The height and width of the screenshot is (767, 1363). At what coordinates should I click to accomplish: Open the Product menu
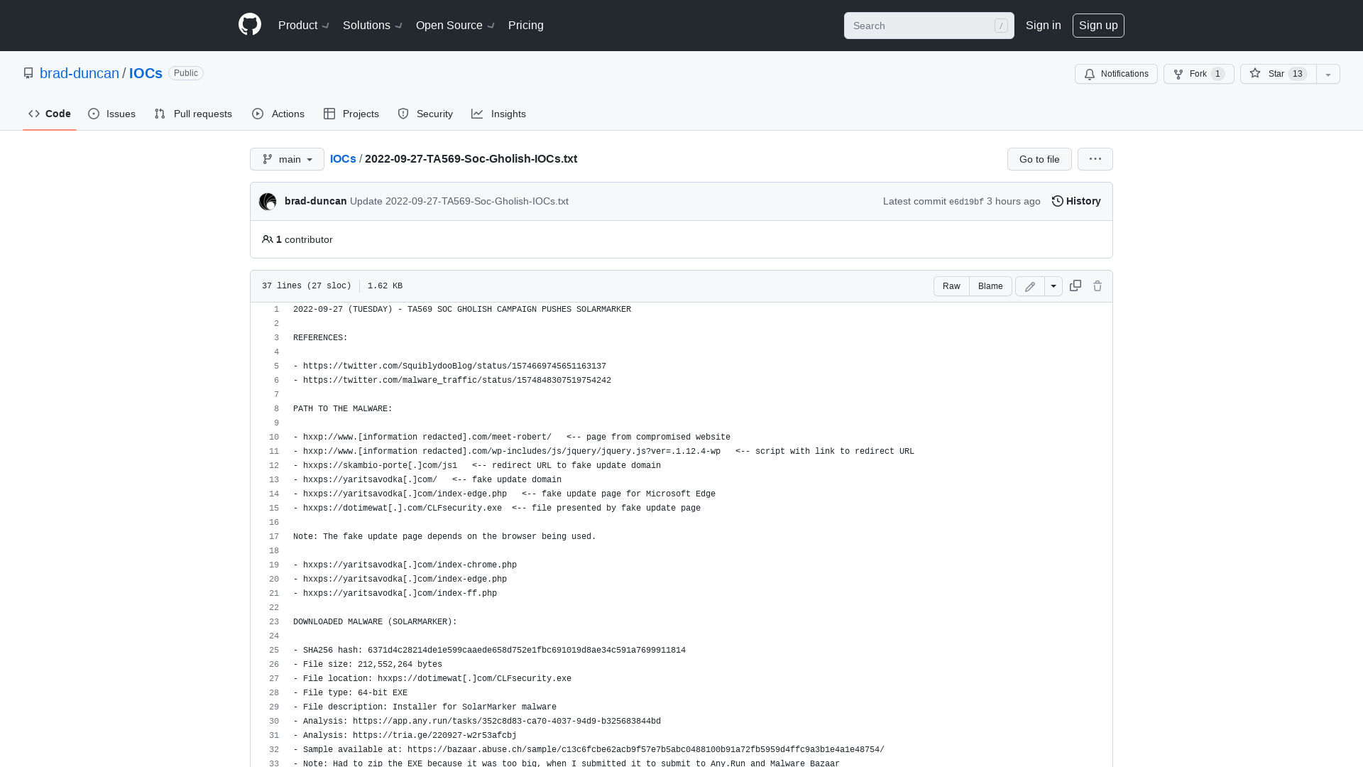[x=303, y=26]
